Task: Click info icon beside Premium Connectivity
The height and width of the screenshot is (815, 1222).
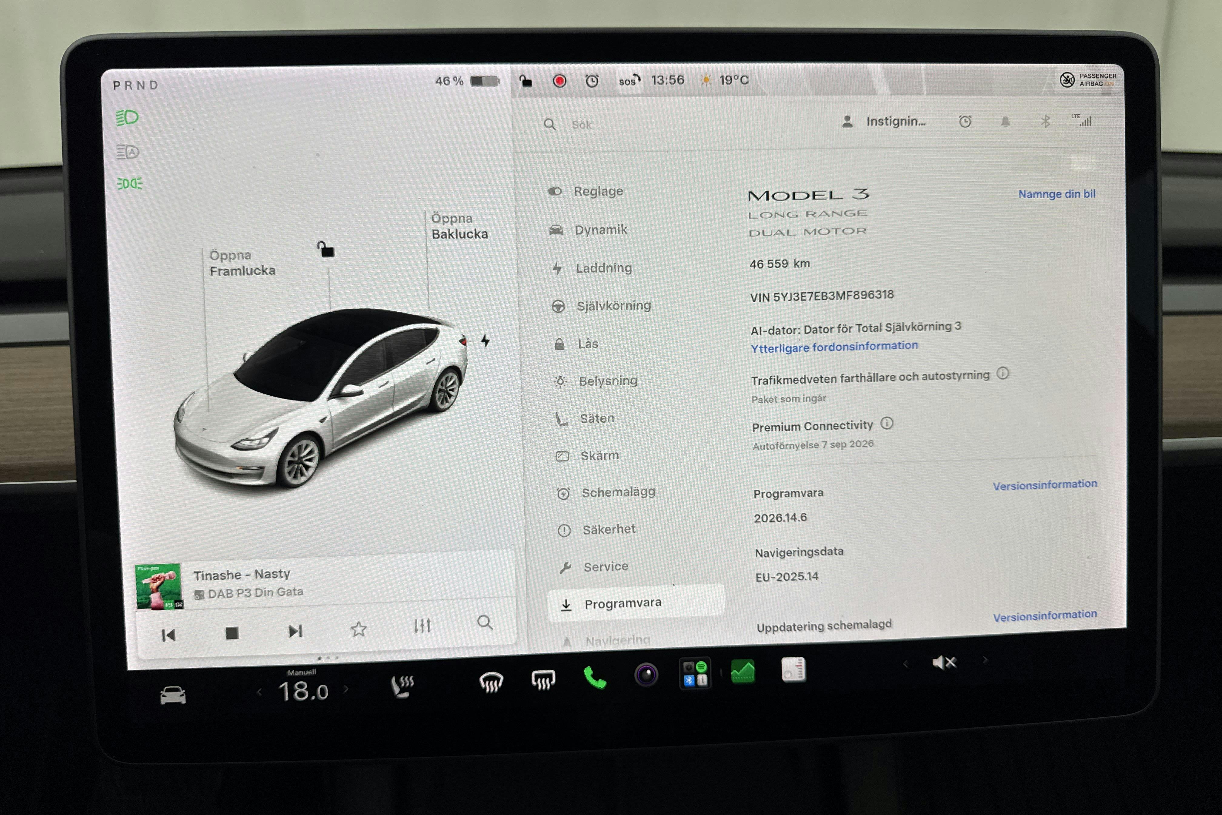Action: 887,423
